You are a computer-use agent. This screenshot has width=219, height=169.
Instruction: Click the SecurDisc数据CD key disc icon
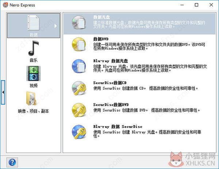79,88
